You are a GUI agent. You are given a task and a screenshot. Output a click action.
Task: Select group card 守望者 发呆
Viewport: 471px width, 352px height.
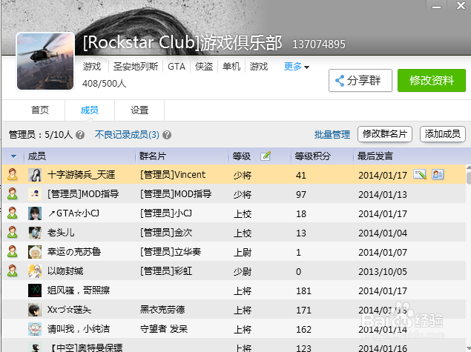(164, 329)
